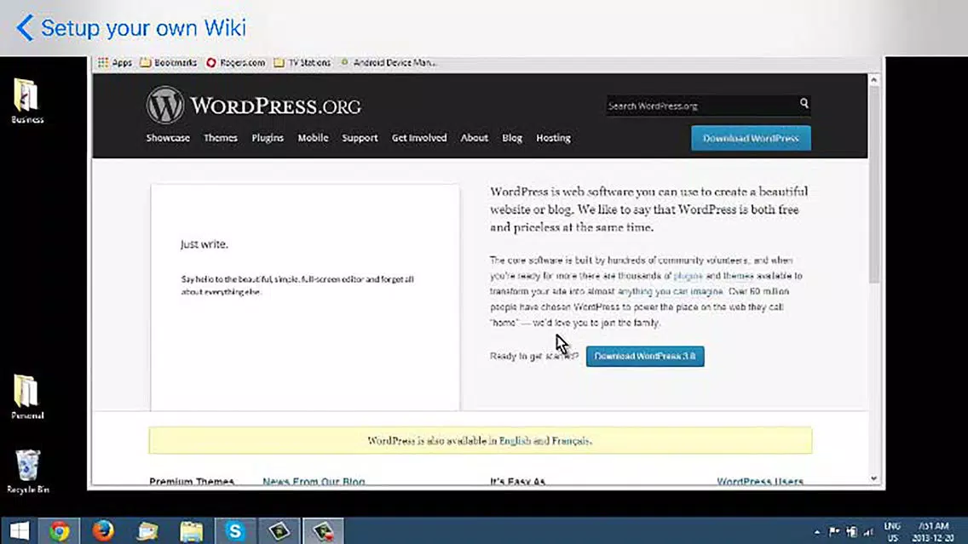Open the Blog menu item

point(512,138)
